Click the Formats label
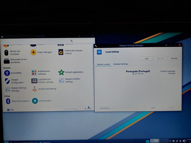 (171, 74)
